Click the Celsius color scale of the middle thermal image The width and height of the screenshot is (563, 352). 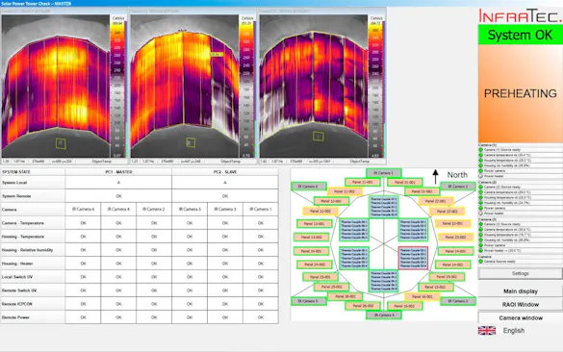point(247,87)
